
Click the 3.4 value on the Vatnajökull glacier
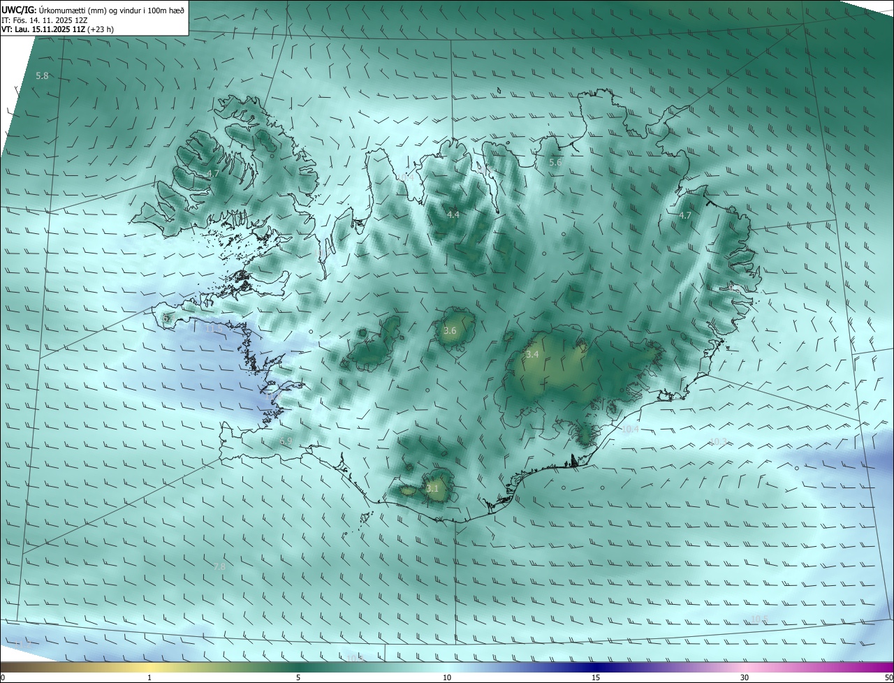click(532, 355)
